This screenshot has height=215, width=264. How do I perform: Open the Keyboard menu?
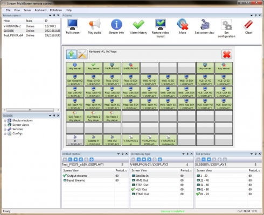pyautogui.click(x=40, y=10)
